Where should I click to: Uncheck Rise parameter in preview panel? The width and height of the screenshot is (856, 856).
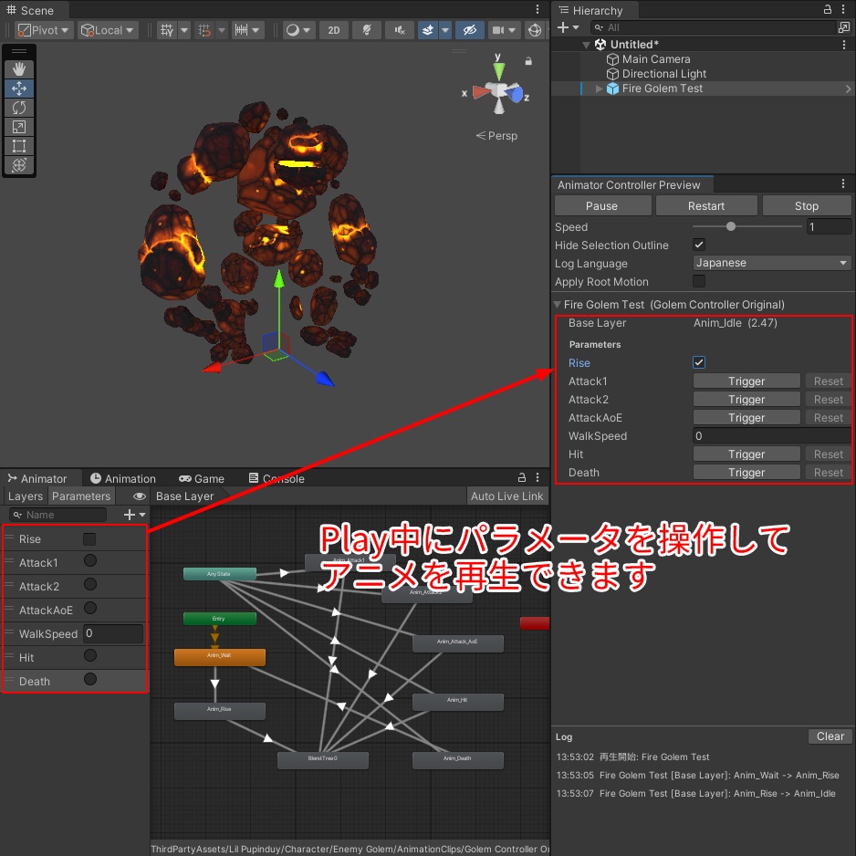click(x=699, y=362)
